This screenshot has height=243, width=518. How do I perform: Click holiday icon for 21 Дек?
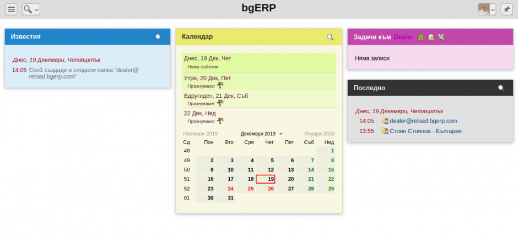point(220,103)
